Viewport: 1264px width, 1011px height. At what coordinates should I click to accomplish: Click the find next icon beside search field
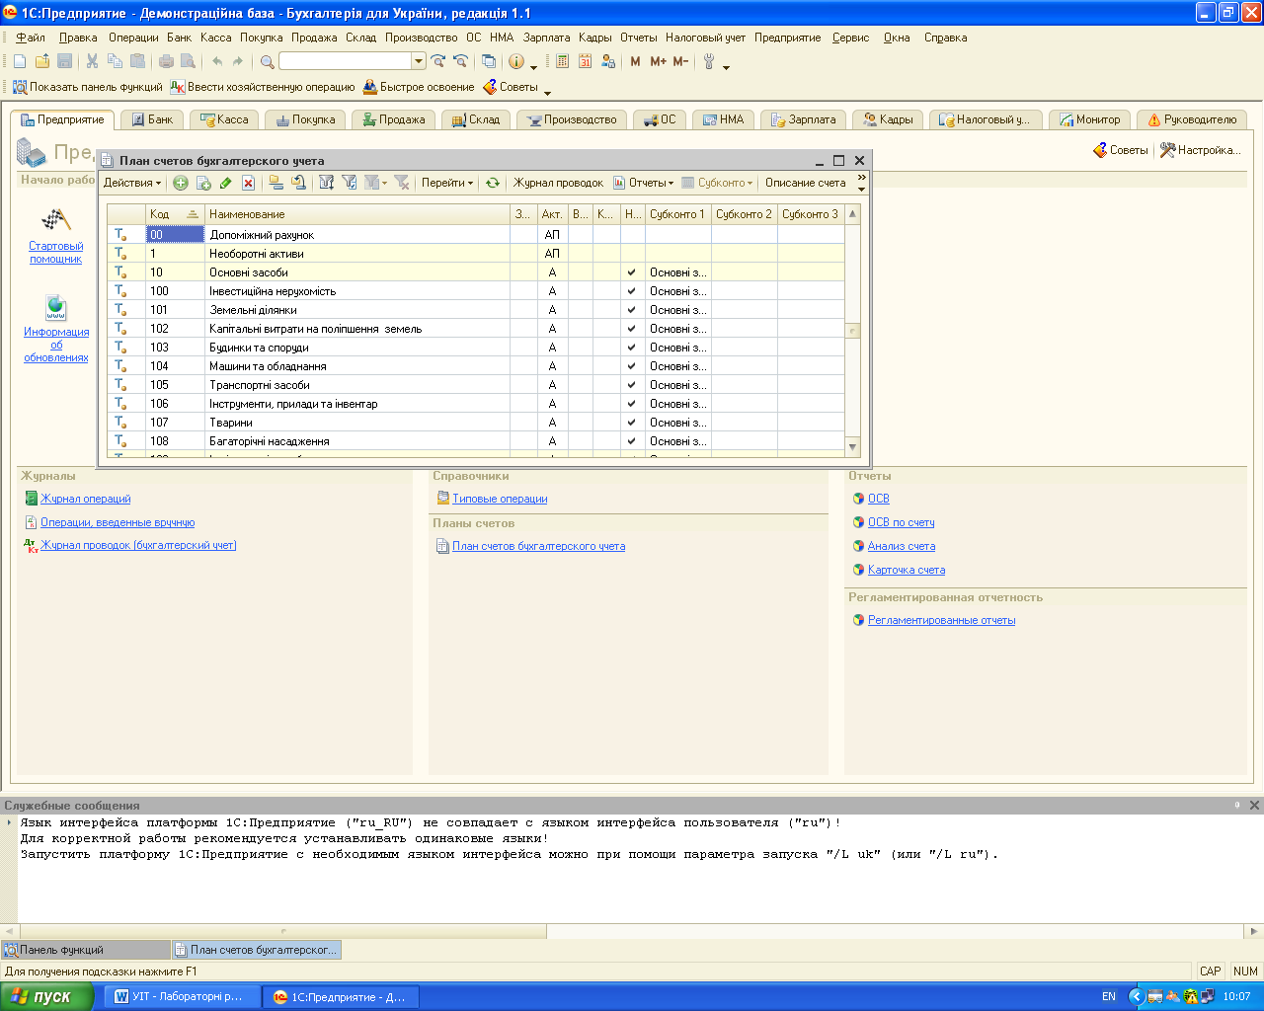(438, 61)
